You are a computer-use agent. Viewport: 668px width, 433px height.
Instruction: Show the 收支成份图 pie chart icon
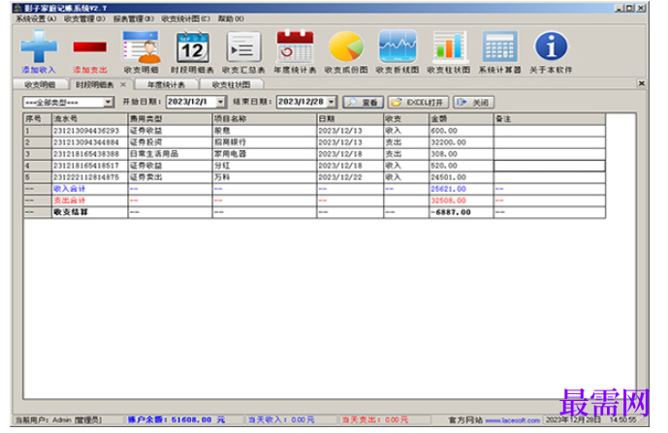[x=346, y=46]
